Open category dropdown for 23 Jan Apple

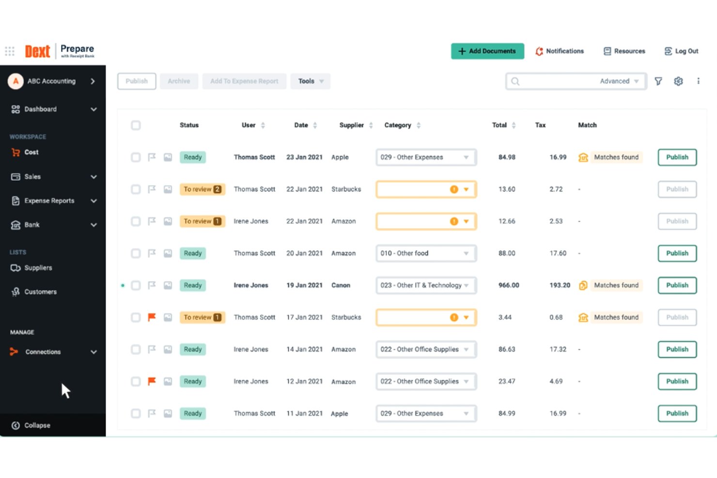pyautogui.click(x=426, y=157)
